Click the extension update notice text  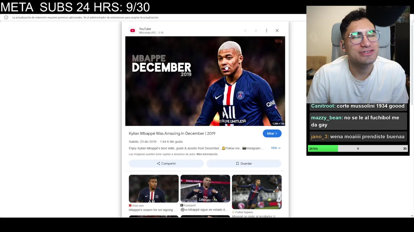tap(85, 17)
